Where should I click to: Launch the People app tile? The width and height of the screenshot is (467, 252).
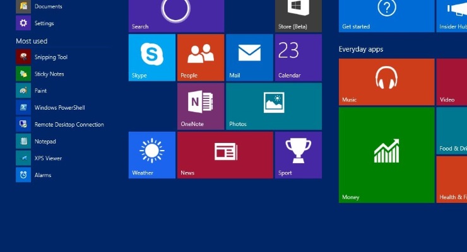pyautogui.click(x=200, y=57)
